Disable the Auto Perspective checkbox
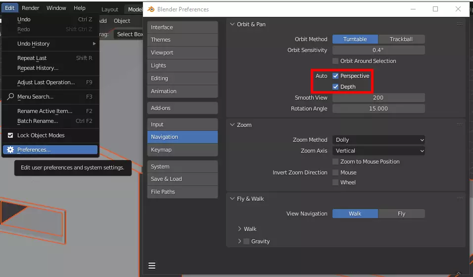The width and height of the screenshot is (473, 277). click(x=335, y=76)
